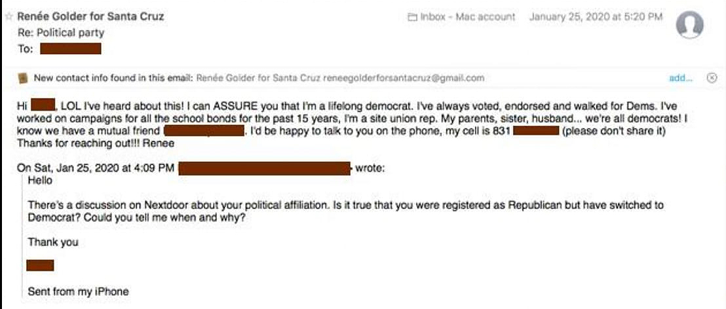Viewport: 726px width, 309px height.
Task: Click sender name Renée Golder for Santa Cruz
Action: pyautogui.click(x=90, y=17)
